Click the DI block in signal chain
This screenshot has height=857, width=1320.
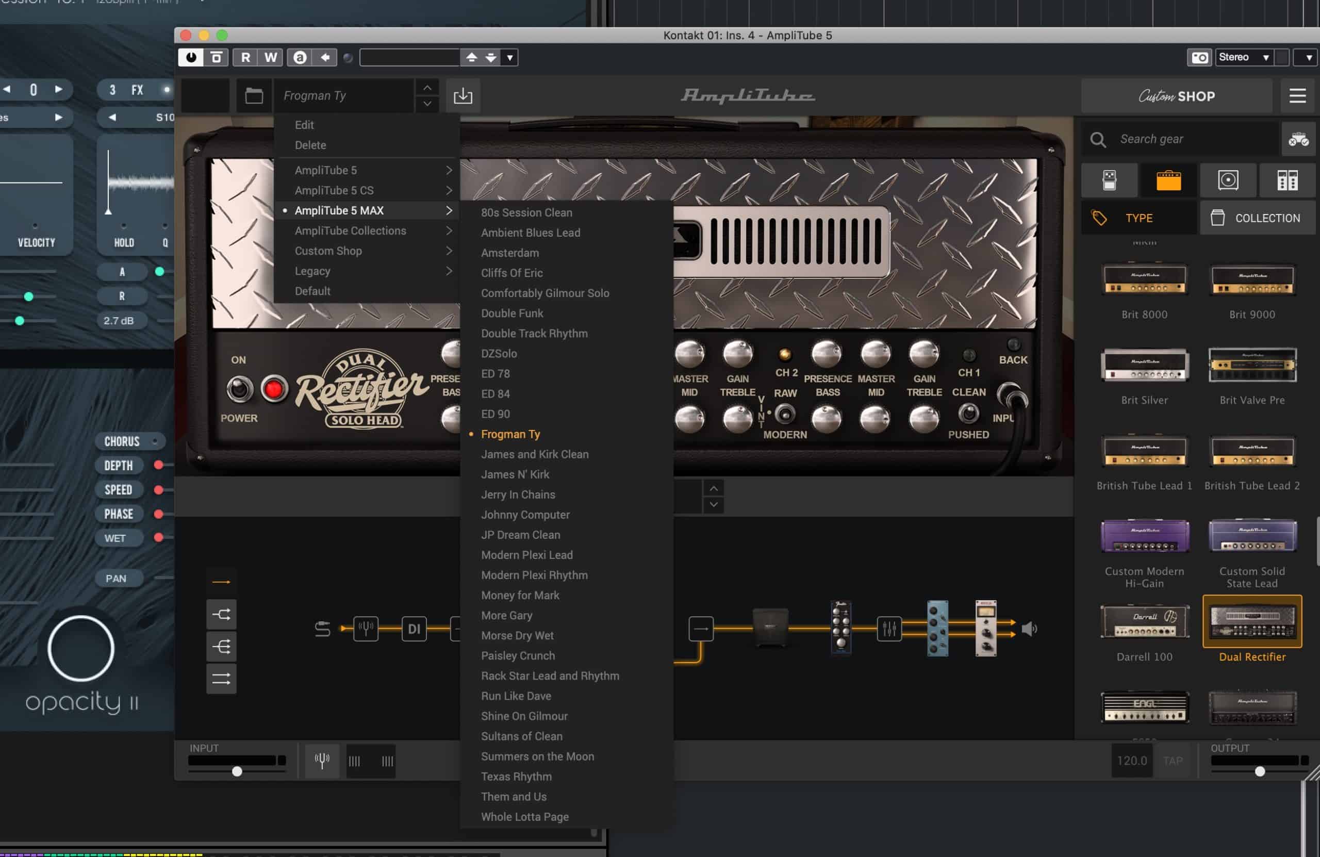[414, 629]
